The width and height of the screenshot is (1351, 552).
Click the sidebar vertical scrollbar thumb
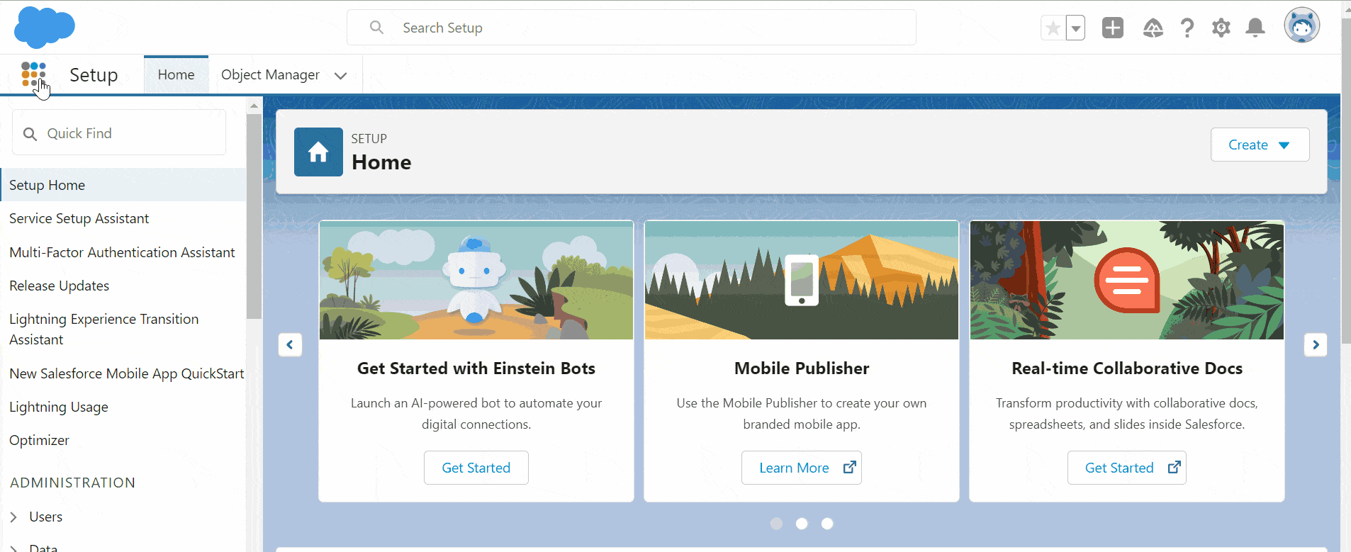[254, 216]
